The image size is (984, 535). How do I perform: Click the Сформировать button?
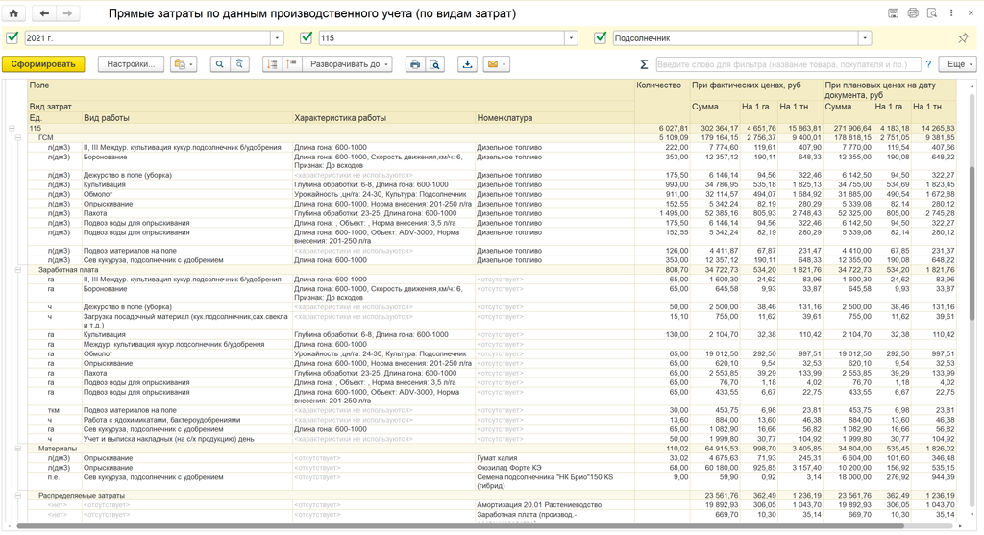[43, 64]
